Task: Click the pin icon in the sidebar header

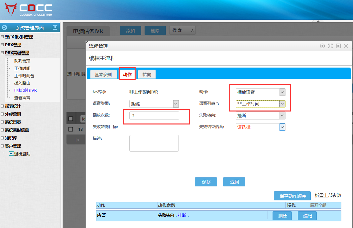Action: 55,28
